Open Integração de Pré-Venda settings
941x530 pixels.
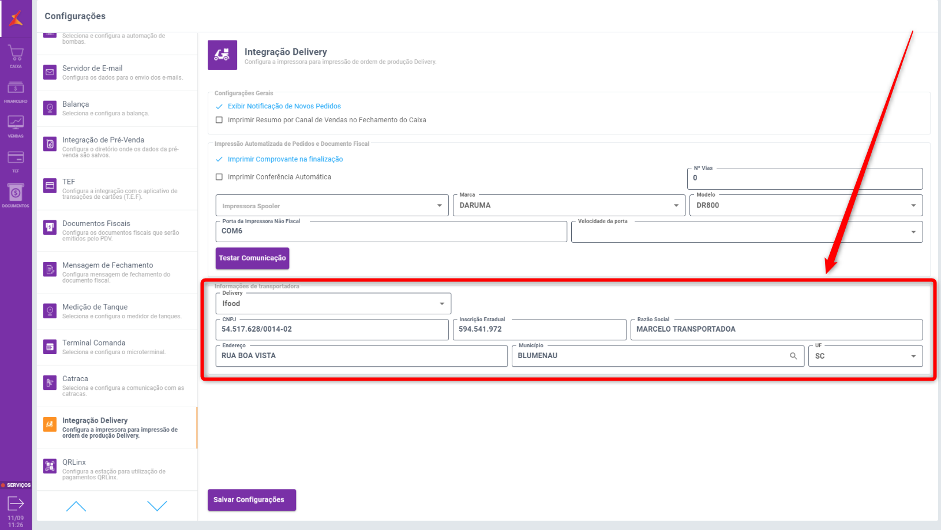pyautogui.click(x=117, y=147)
